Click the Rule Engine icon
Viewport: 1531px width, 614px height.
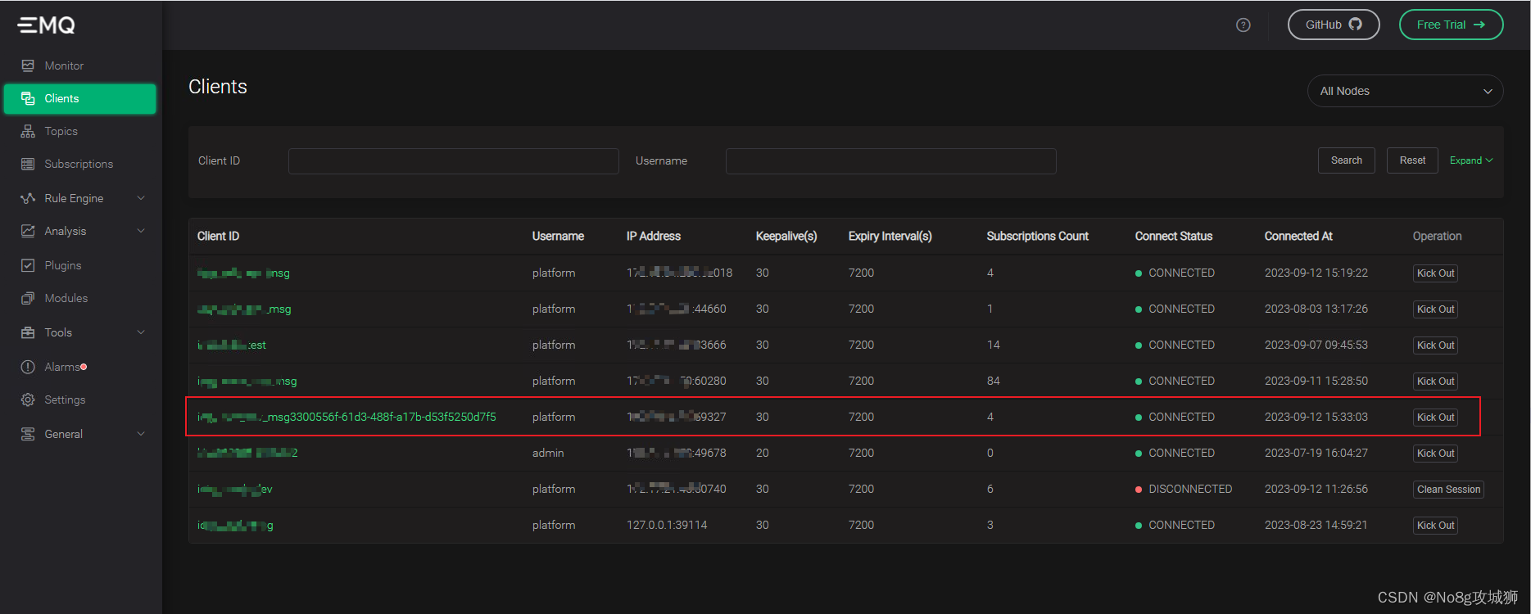(28, 198)
